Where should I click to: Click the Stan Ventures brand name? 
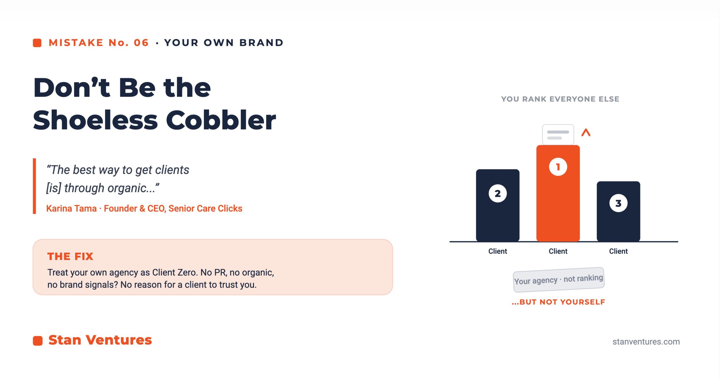(100, 340)
